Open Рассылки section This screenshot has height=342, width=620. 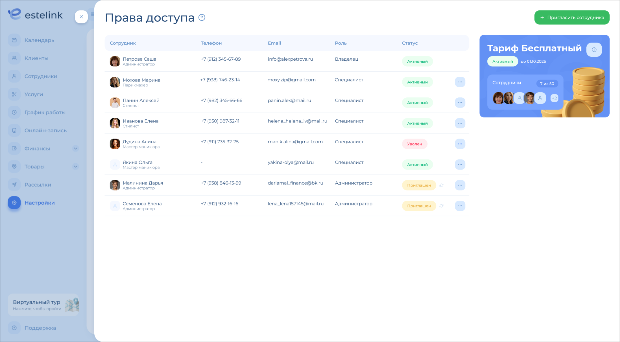(x=38, y=185)
